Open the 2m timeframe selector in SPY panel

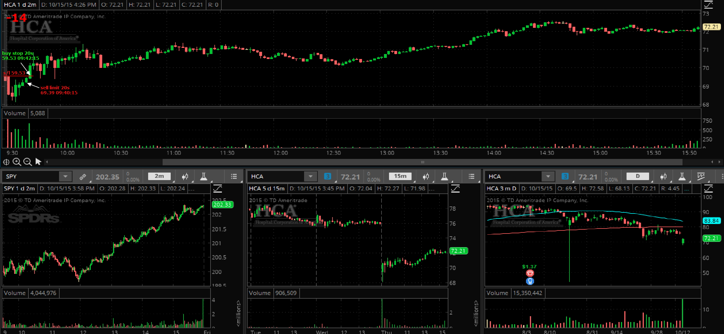(159, 176)
